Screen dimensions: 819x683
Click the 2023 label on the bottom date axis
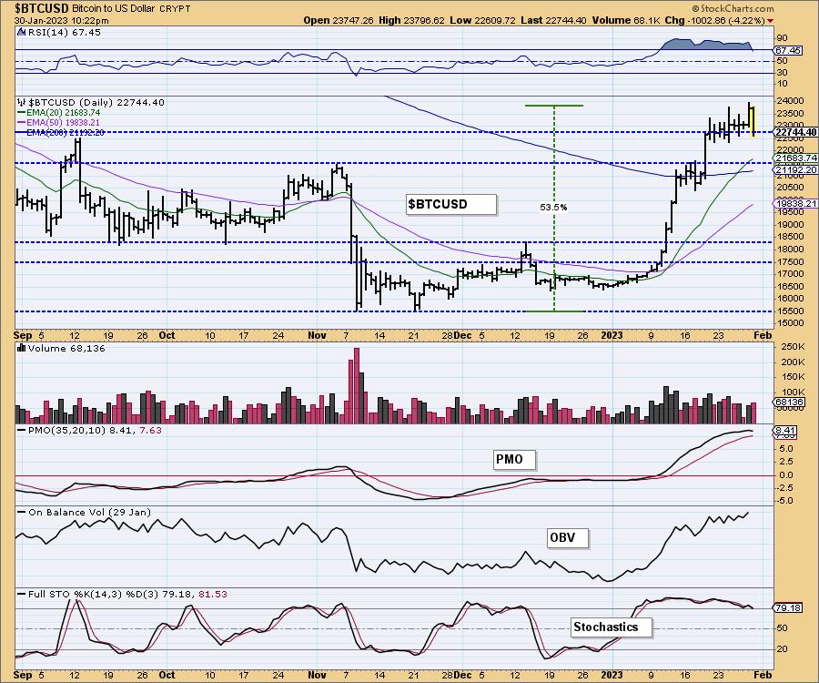[612, 675]
